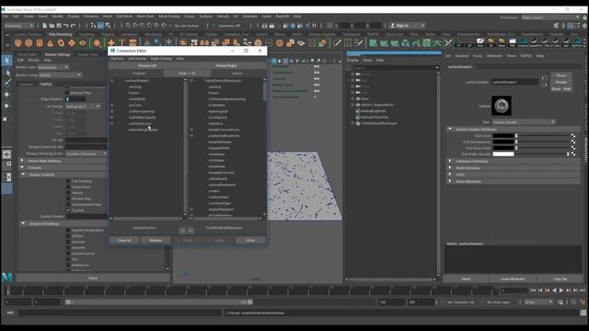Open the UV Range dropdown

coord(83,107)
